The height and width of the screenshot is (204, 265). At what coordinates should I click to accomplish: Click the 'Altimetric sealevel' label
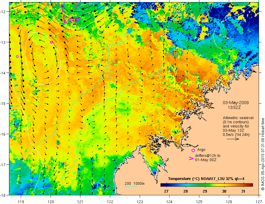click(x=238, y=118)
